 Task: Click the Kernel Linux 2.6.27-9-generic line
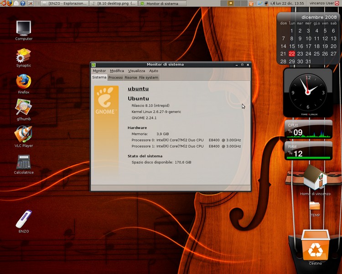156,111
